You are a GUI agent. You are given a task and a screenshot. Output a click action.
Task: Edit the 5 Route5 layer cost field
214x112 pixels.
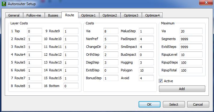pos(35,63)
